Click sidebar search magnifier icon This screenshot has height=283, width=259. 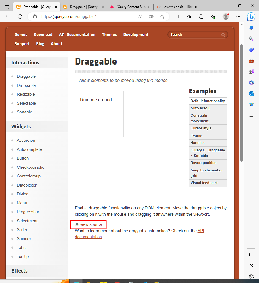click(251, 38)
